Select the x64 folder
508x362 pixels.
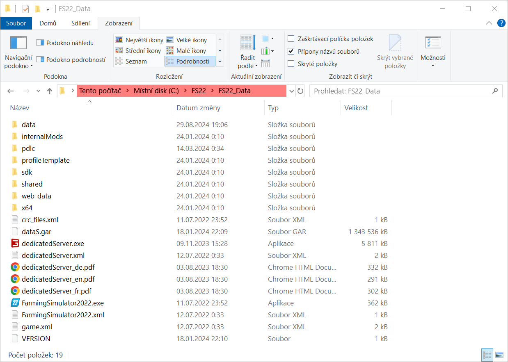coord(27,208)
